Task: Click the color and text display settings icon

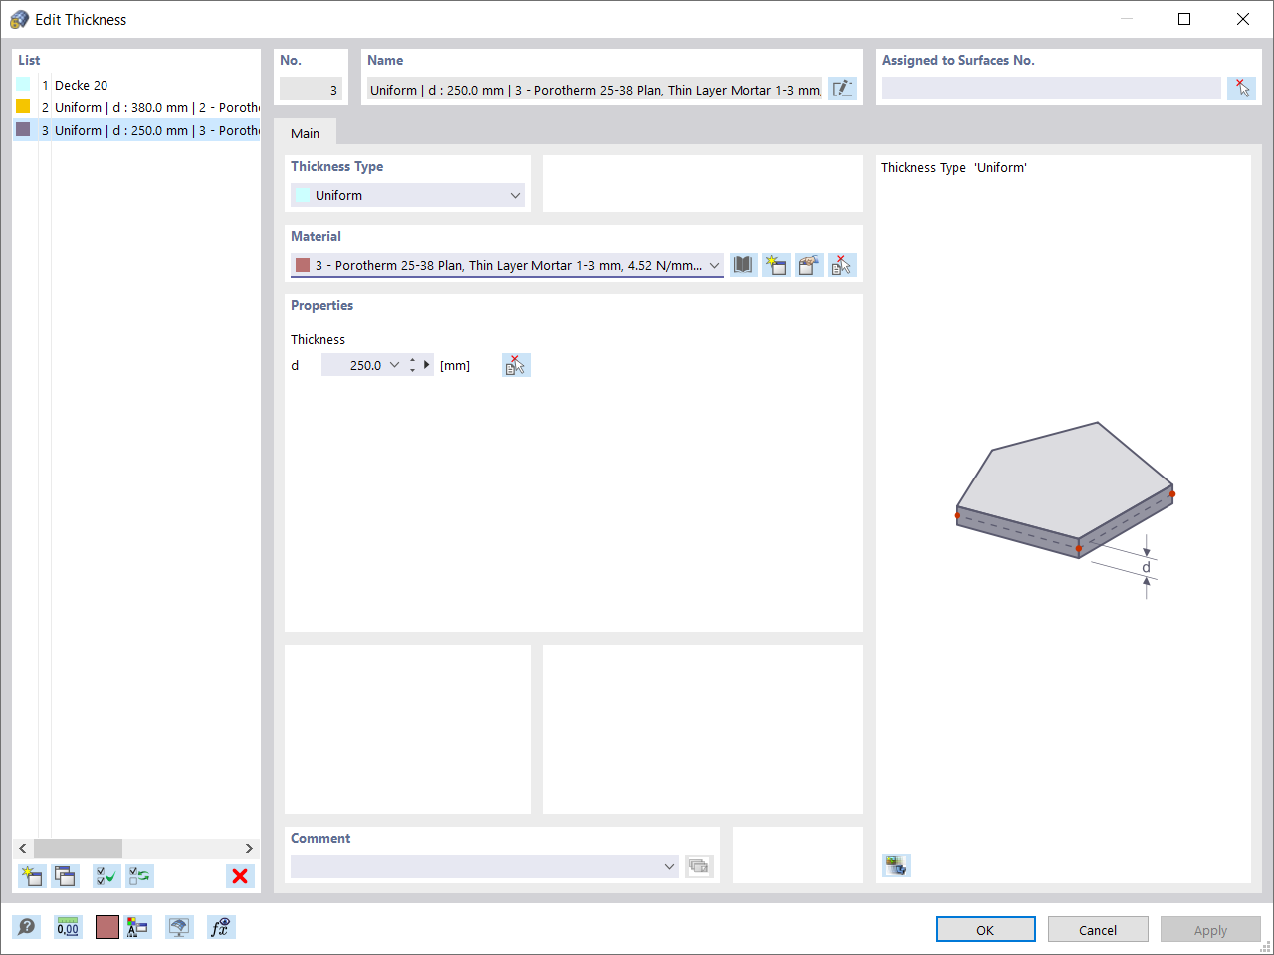Action: [x=137, y=927]
